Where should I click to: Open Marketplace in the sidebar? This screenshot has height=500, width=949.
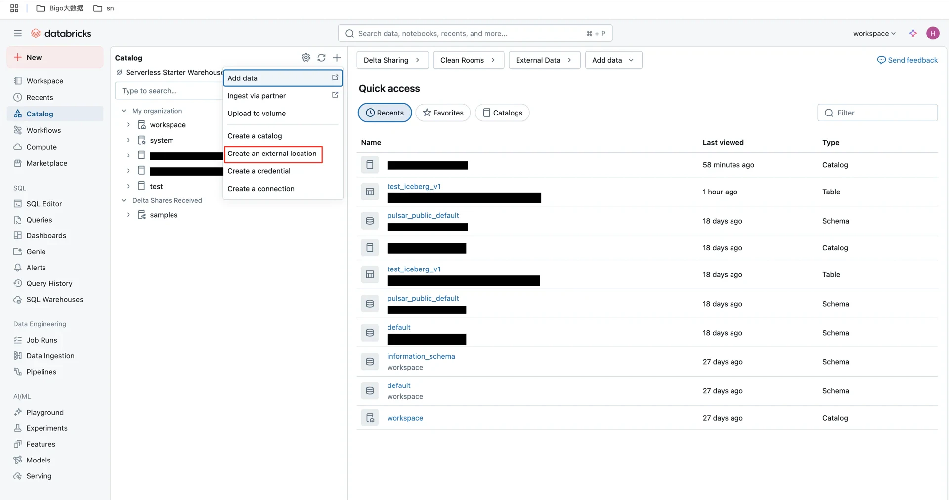pos(55,163)
